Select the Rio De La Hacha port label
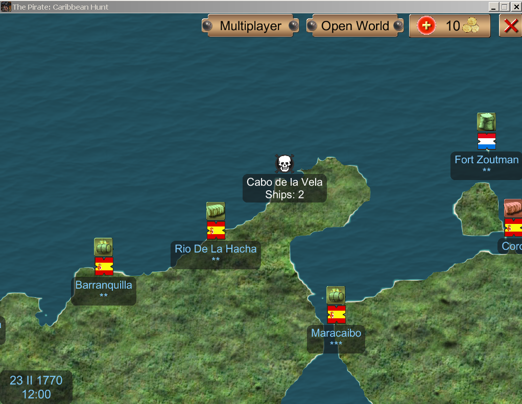This screenshot has width=522, height=404. tap(216, 254)
